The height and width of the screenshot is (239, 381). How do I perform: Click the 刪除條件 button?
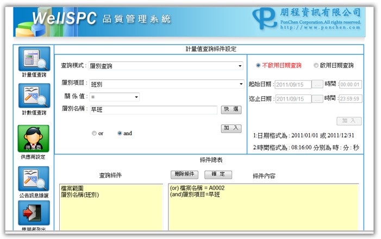(x=185, y=174)
